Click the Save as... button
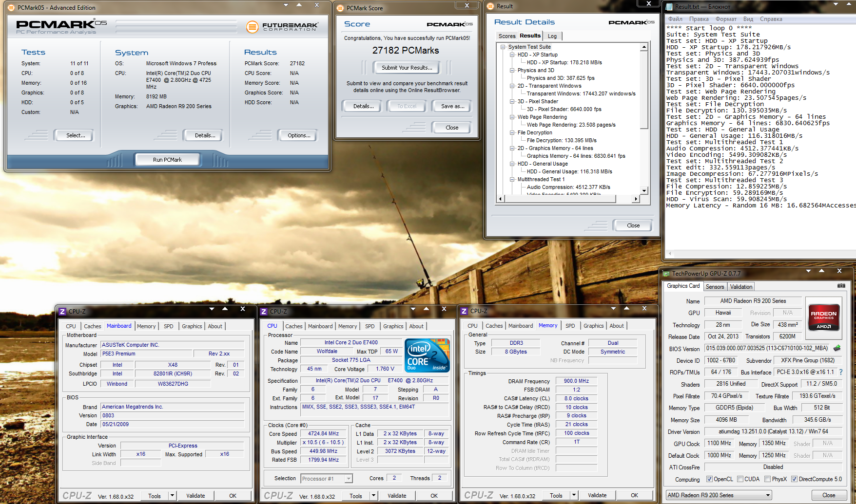The image size is (856, 504). (452, 106)
